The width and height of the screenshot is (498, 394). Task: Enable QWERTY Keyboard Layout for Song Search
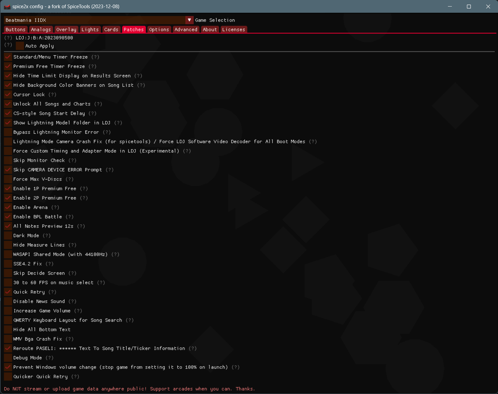[8, 320]
